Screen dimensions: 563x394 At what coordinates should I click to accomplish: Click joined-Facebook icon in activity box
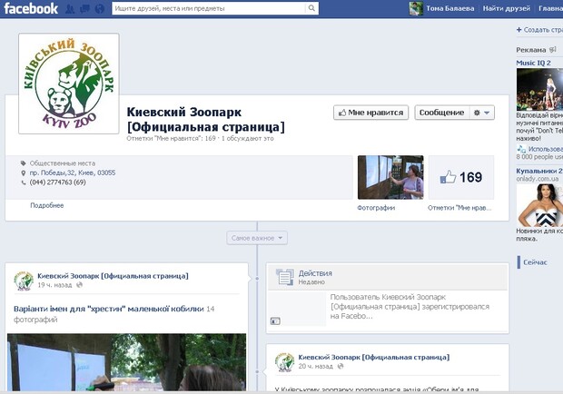coord(275,321)
